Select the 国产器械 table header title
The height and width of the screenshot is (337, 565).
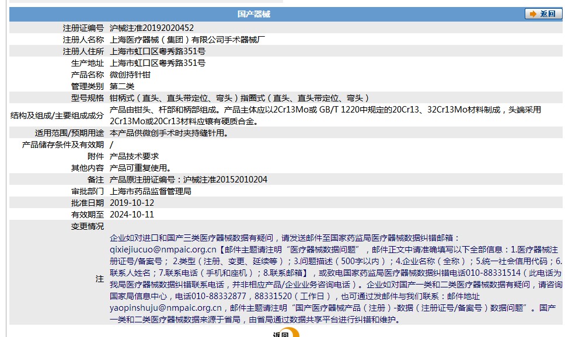point(254,14)
